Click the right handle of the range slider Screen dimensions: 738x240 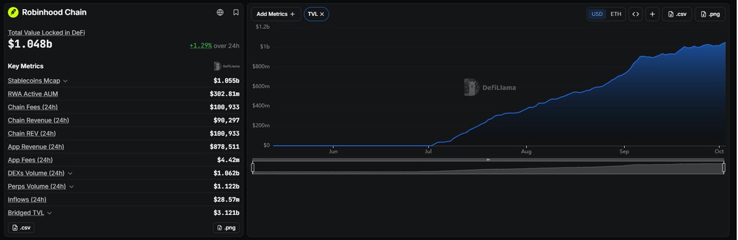pos(724,168)
